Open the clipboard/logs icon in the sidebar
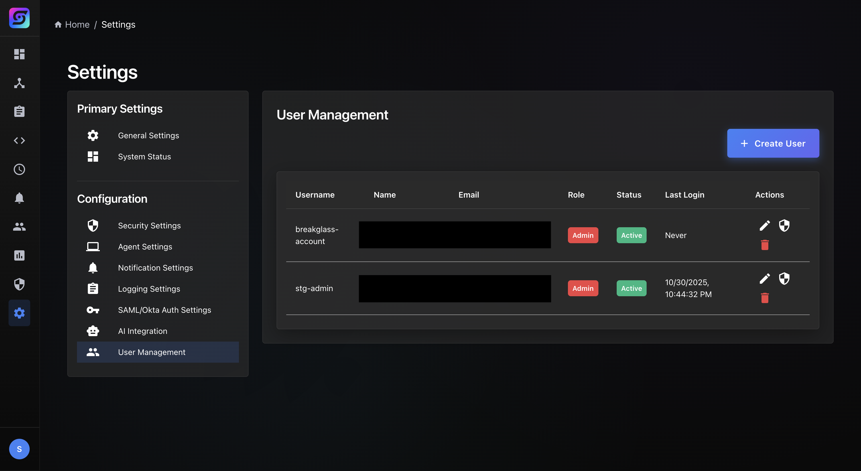The width and height of the screenshot is (861, 471). coord(19,111)
